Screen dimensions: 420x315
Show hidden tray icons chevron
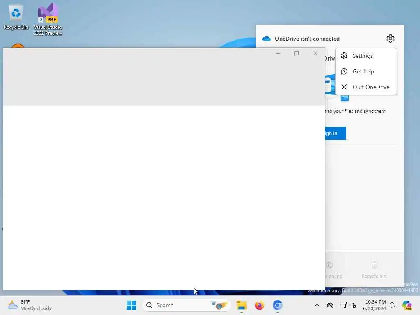317,305
